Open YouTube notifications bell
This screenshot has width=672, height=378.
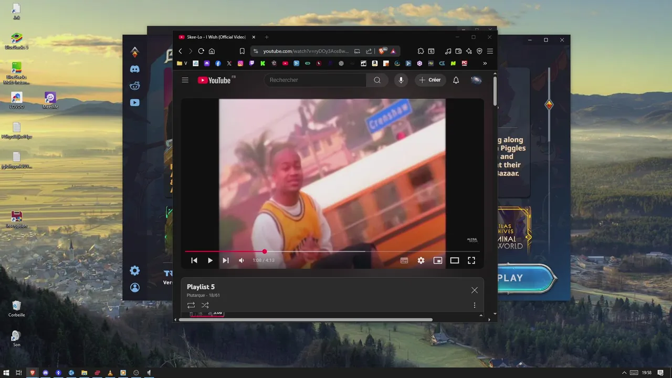(x=456, y=80)
